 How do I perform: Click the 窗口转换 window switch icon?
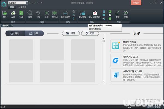[x=83, y=13]
